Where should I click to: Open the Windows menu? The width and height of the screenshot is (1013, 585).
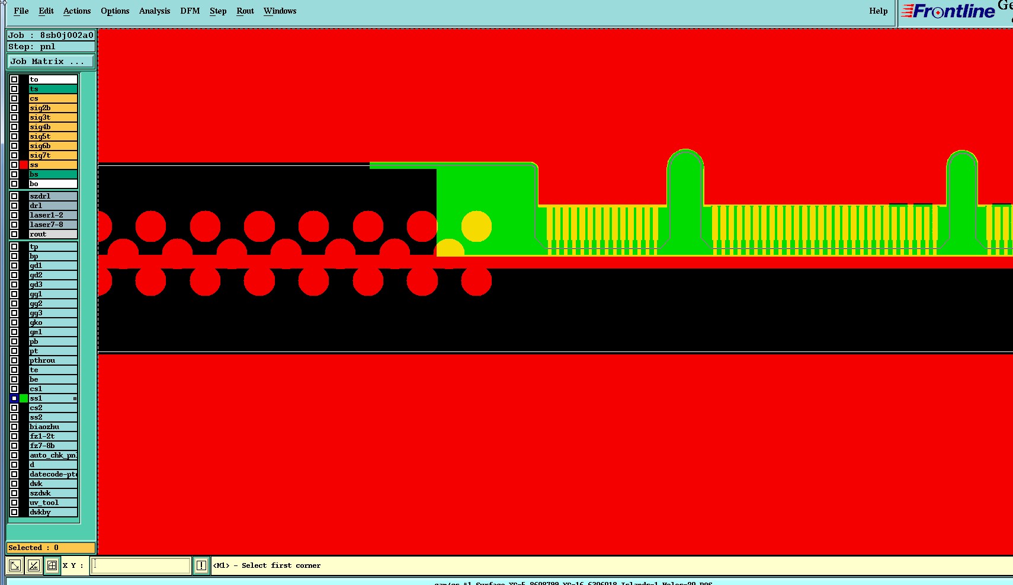point(280,11)
